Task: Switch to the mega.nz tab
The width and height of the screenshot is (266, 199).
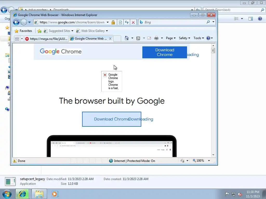Action: [46, 39]
